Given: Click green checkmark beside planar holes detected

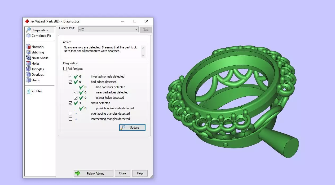Looking at the screenshot, I should click(81, 98).
